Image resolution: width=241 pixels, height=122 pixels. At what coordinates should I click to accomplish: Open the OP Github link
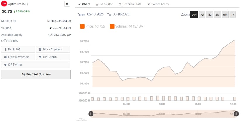point(53,57)
